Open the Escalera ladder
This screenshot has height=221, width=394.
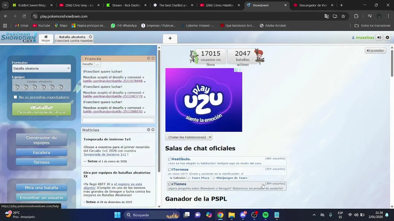(x=41, y=152)
